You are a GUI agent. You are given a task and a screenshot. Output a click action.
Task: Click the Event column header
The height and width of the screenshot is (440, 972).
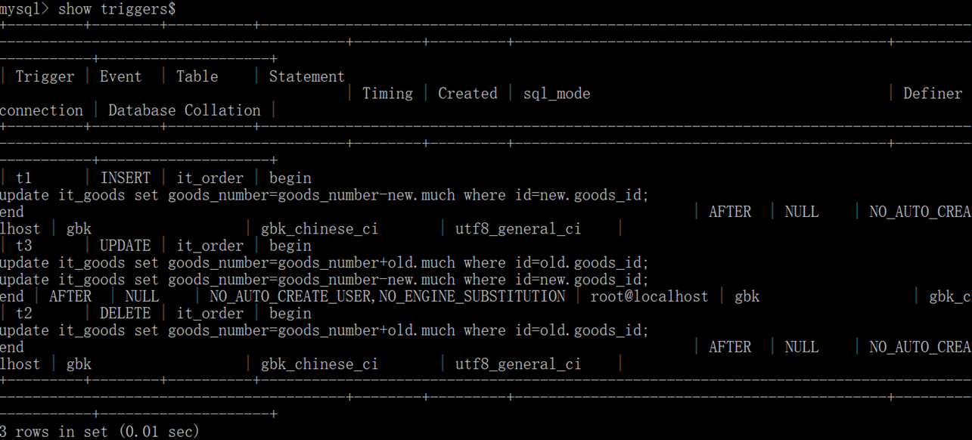121,76
